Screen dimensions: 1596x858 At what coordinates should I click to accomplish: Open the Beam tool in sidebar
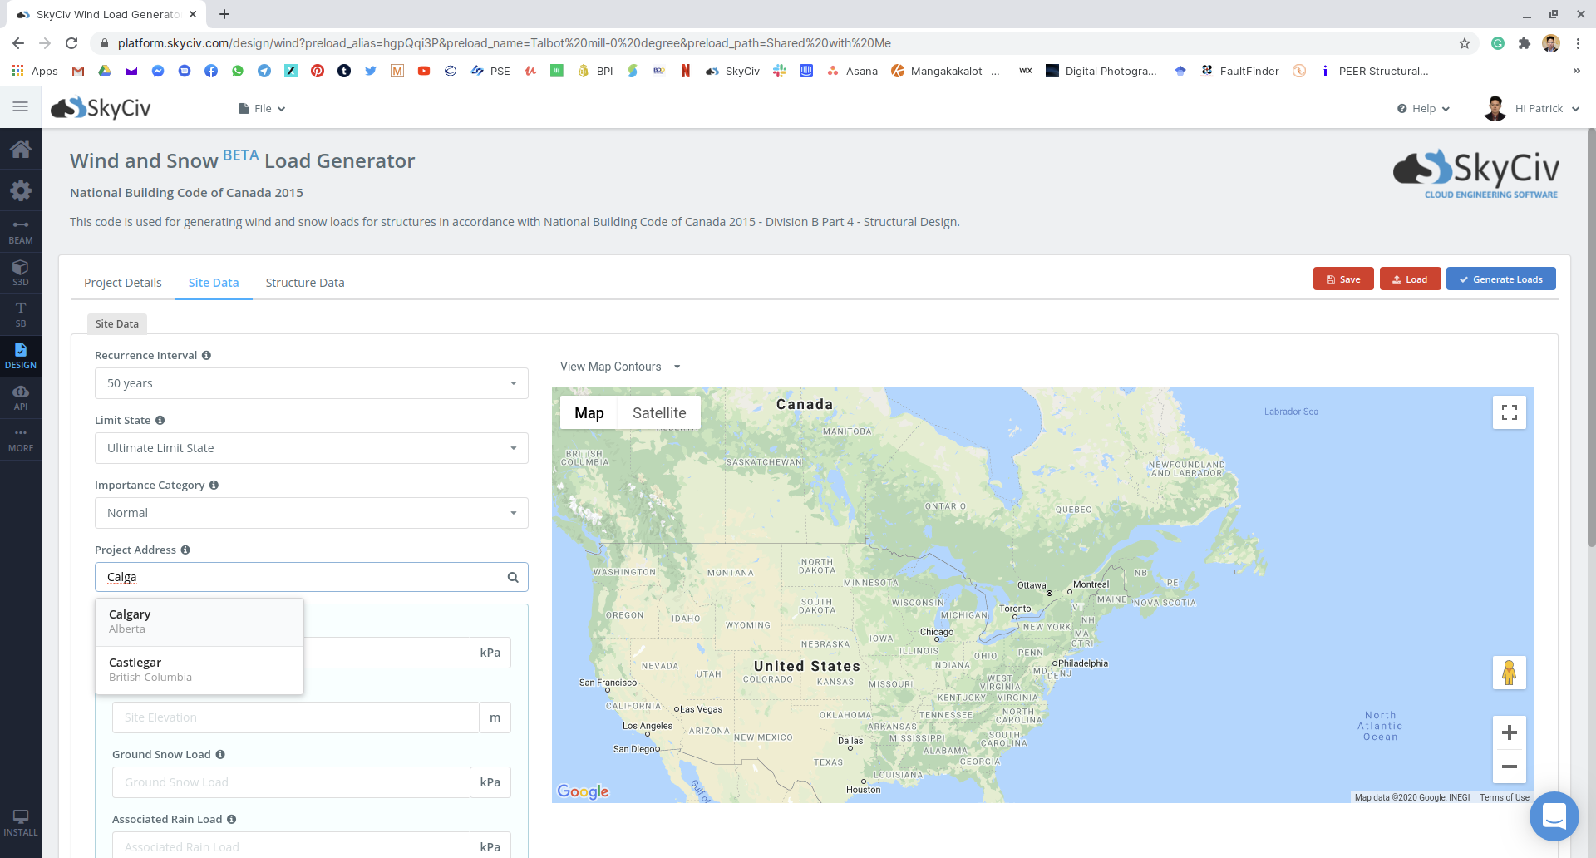[x=21, y=231]
